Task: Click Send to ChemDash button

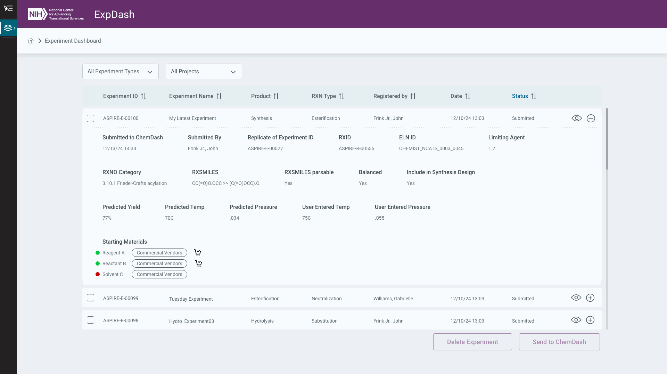Action: [x=559, y=342]
